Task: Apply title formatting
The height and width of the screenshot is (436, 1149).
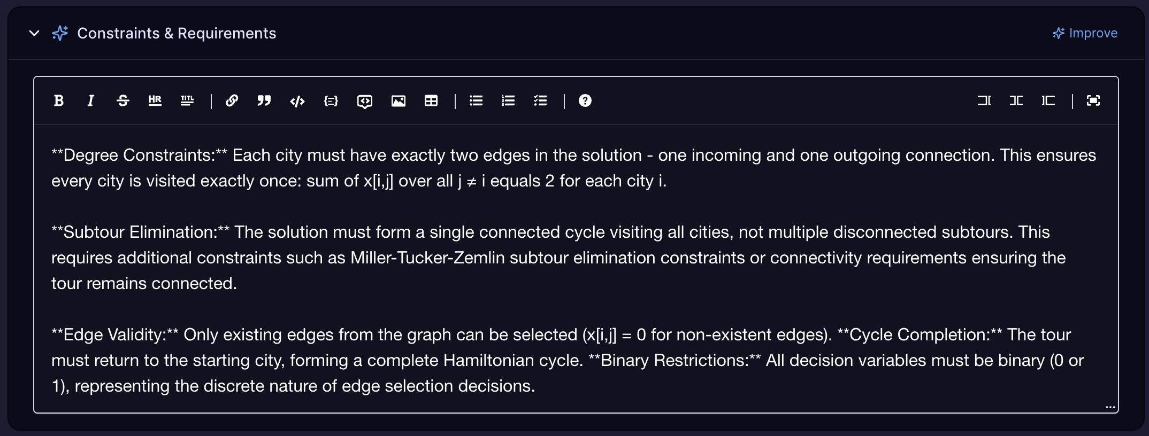Action: pos(187,100)
